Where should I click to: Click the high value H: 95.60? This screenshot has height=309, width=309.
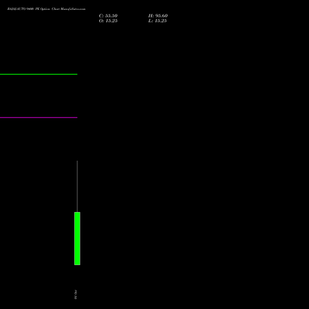coord(158,16)
